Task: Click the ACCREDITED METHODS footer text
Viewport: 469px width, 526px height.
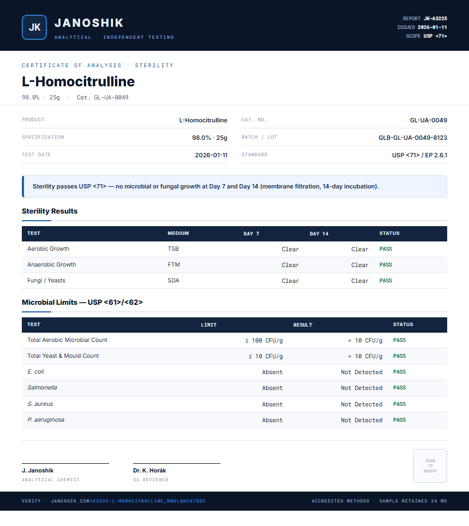Action: [340, 501]
